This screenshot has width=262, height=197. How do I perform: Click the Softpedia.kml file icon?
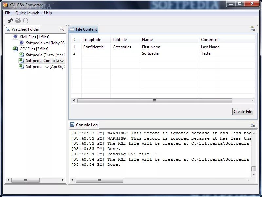tap(22, 43)
